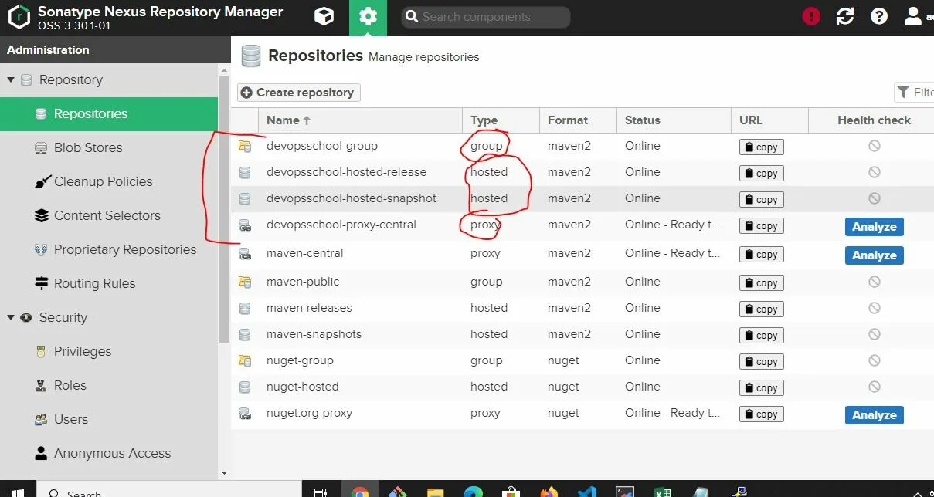Click disabled health icon for maven-public
This screenshot has width=934, height=497.
pyautogui.click(x=874, y=282)
